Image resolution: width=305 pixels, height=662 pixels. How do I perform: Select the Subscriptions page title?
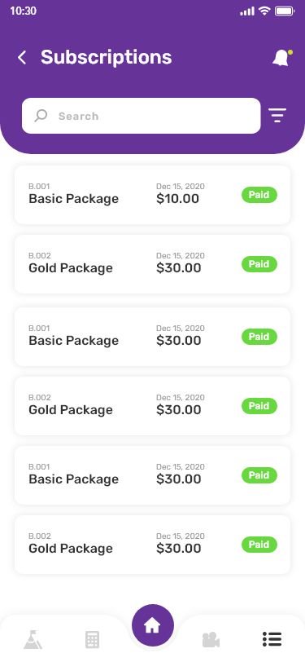[107, 57]
